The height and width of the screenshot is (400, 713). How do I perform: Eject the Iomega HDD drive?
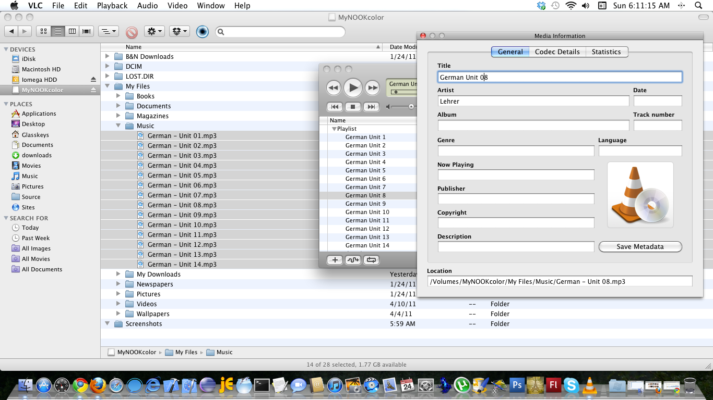[x=93, y=80]
